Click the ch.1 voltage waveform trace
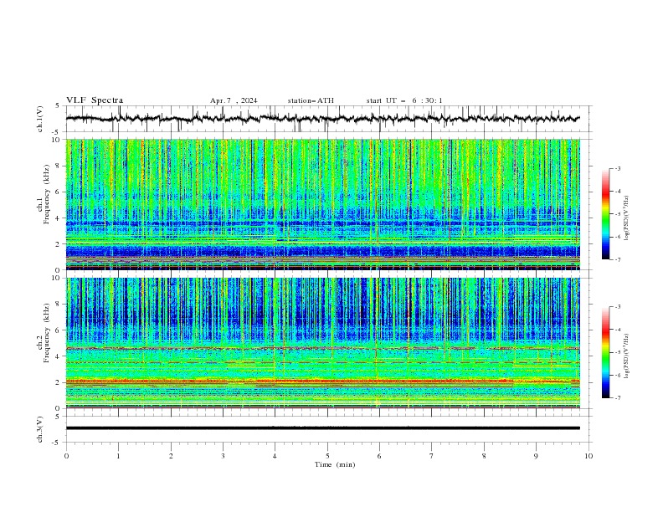This screenshot has width=663, height=512. 322,119
